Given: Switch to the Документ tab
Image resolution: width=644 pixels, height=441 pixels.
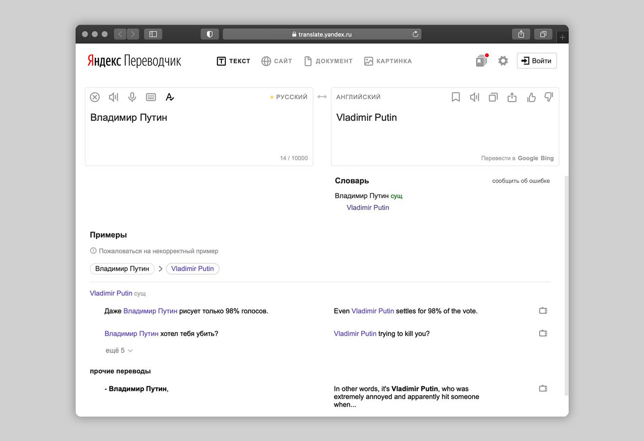Looking at the screenshot, I should point(328,61).
